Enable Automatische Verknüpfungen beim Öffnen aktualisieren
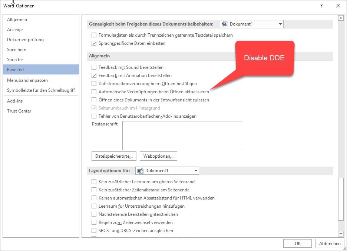This screenshot has width=347, height=251. click(x=94, y=92)
